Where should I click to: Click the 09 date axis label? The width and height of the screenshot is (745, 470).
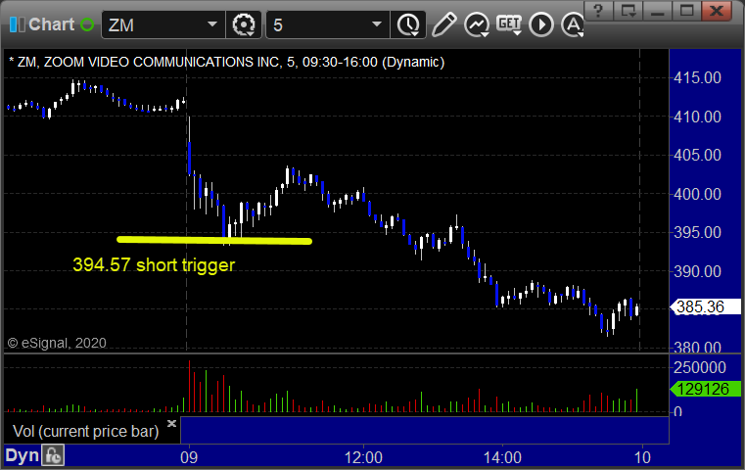click(189, 457)
